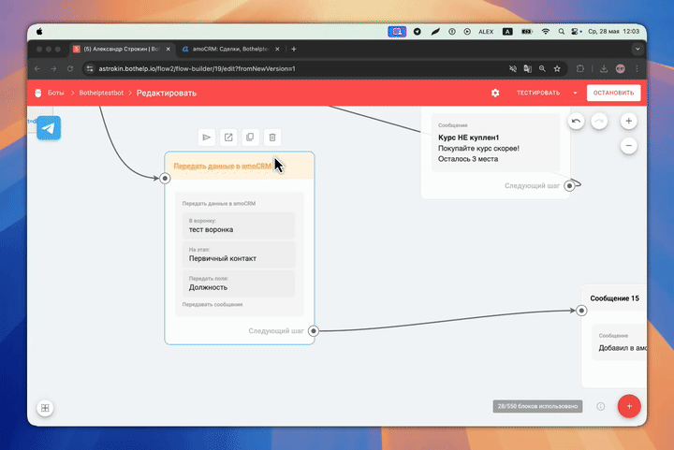
Task: Duplicate the amoCRM block
Action: pos(250,138)
